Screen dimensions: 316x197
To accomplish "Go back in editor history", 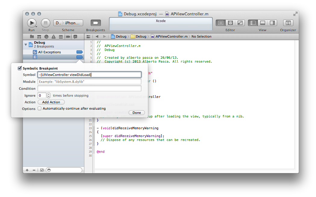I will pyautogui.click(x=97, y=36).
